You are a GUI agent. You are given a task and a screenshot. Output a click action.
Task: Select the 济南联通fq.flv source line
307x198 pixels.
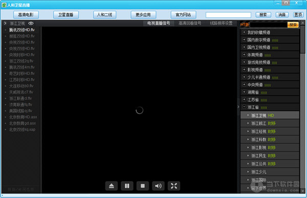(x=20, y=105)
